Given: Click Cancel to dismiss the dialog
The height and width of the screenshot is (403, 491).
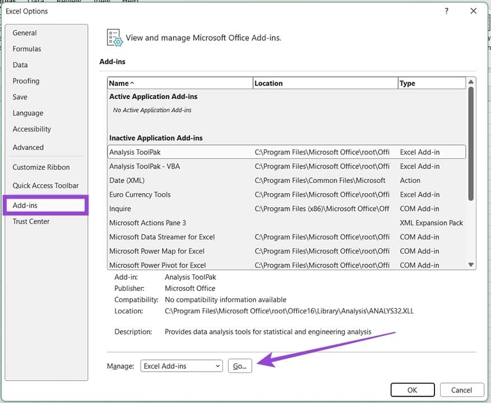Looking at the screenshot, I should tap(462, 390).
